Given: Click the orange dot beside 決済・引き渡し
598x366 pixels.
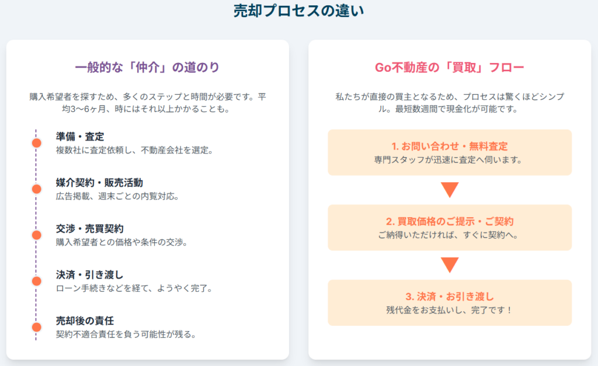Looking at the screenshot, I should (x=37, y=281).
